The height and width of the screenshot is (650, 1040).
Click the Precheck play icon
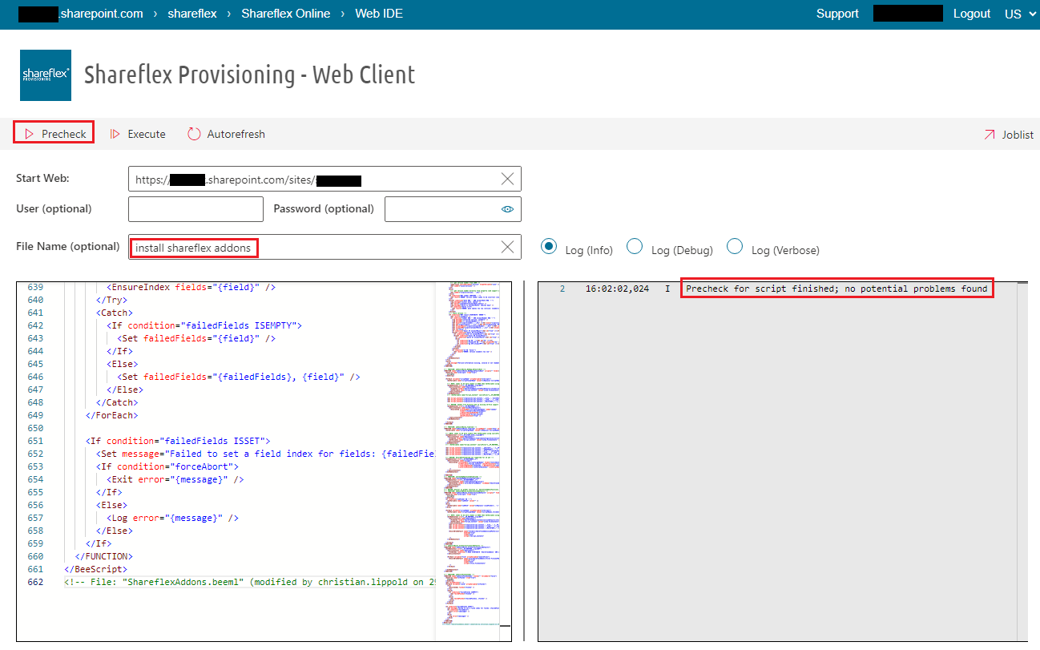(x=29, y=134)
